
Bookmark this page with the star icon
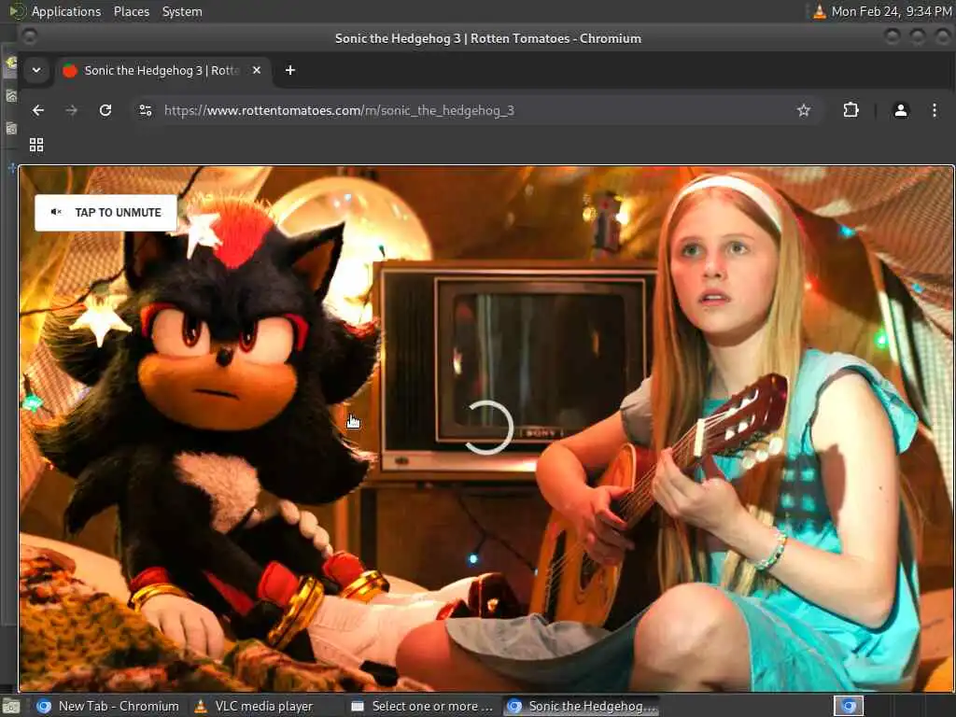pos(804,110)
